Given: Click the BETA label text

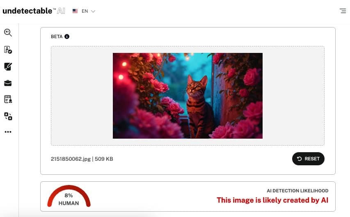Looking at the screenshot, I should tap(57, 37).
